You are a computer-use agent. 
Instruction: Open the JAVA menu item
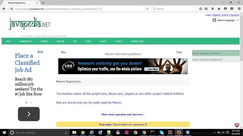pyautogui.click(x=8, y=41)
